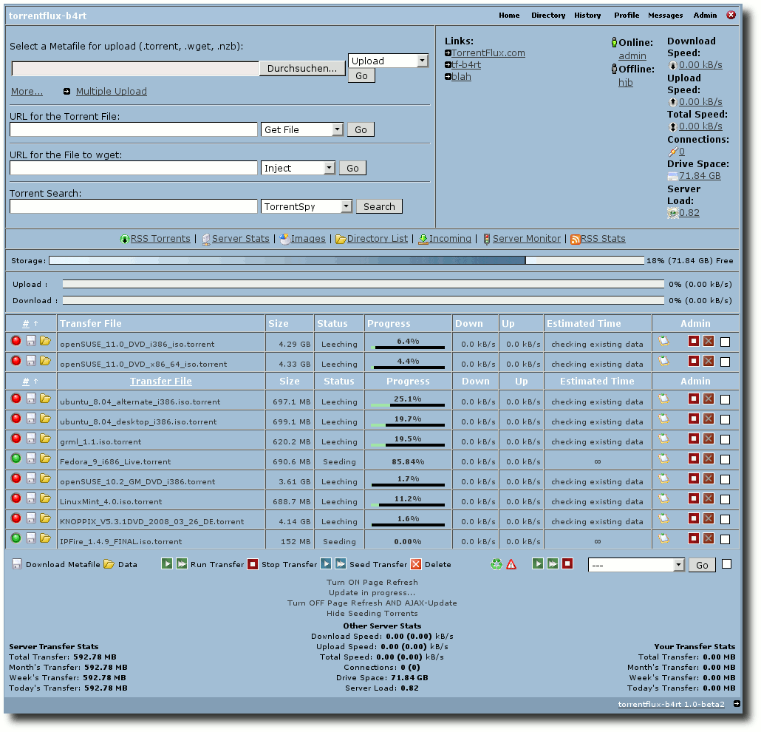Tick checkbox for openSUSE_11.0_DVD_i386_iso.torrent
Viewport: 761px width, 732px height.
pyautogui.click(x=725, y=342)
